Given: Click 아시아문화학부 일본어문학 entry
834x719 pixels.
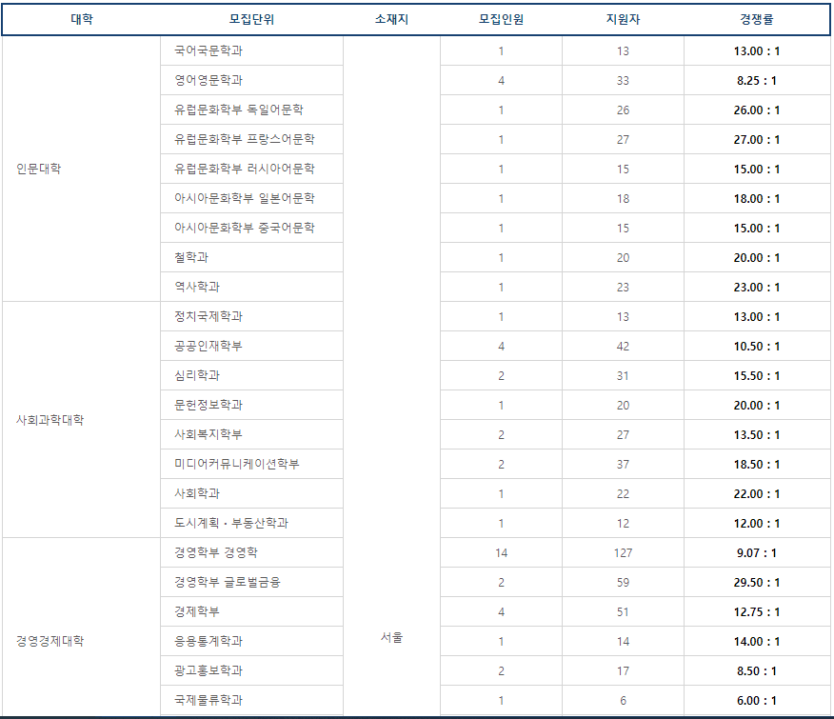Looking at the screenshot, I should pos(244,198).
